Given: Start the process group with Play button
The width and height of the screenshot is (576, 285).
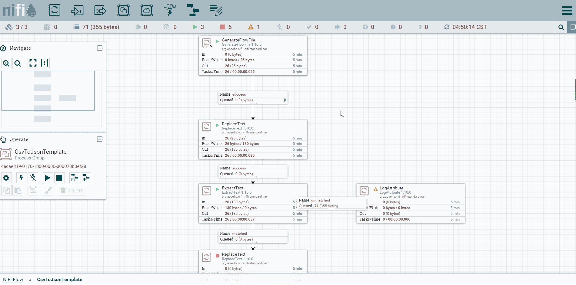Looking at the screenshot, I should coord(48,178).
